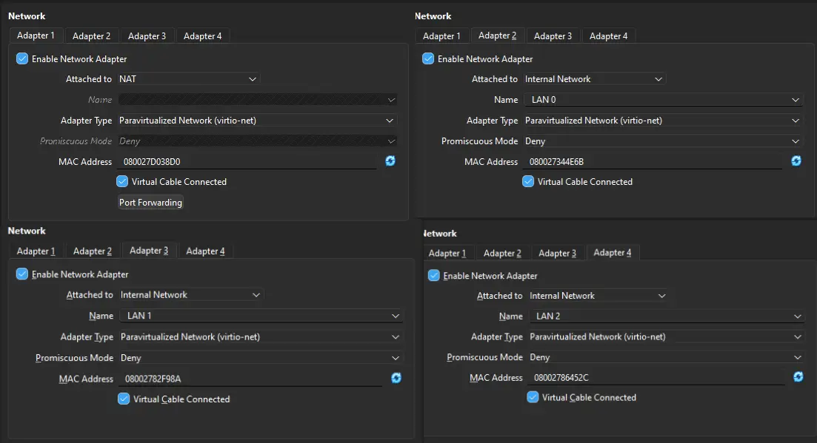Regenerate the MAC address 080027D038D0
Screen dimensions: 817x443
click(390, 161)
